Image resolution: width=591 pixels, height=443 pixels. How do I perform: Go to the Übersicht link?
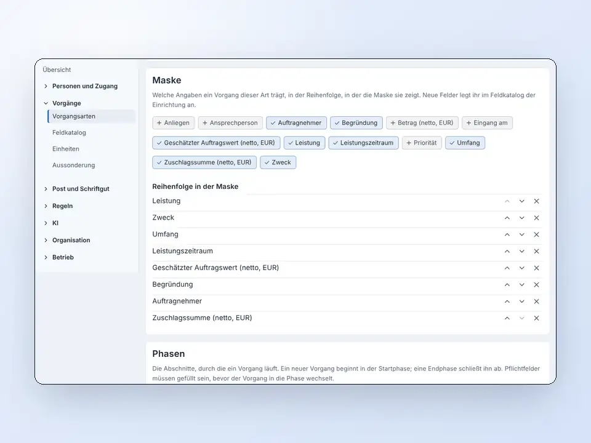pyautogui.click(x=57, y=70)
